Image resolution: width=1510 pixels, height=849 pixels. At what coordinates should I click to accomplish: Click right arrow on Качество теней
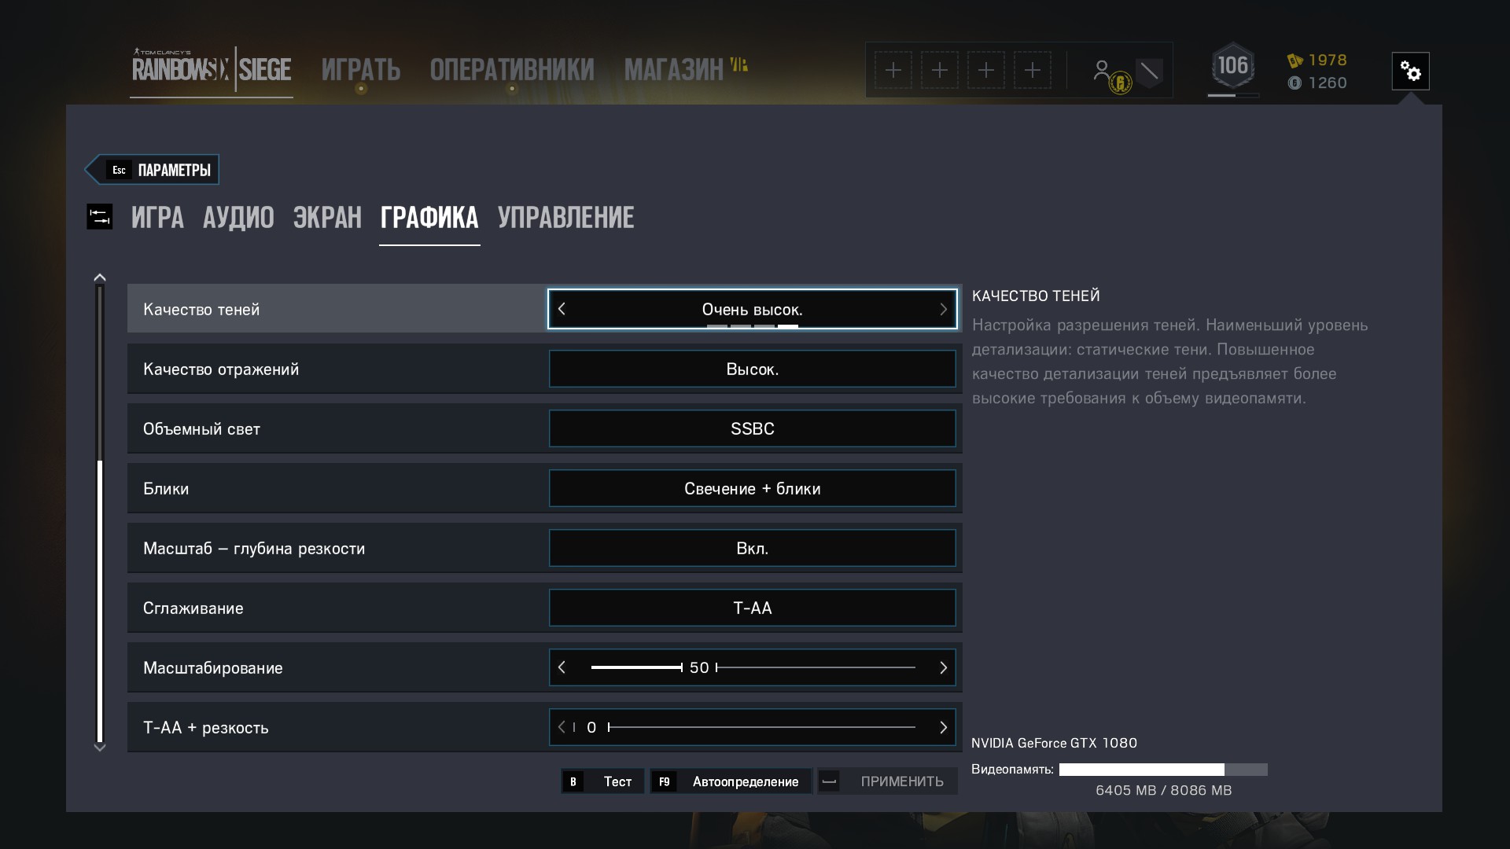point(943,309)
